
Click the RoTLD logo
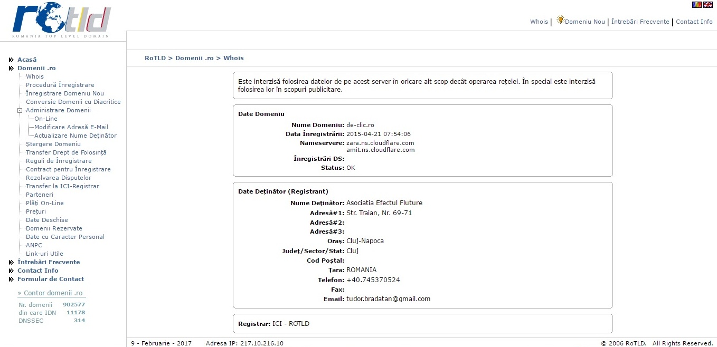(62, 20)
